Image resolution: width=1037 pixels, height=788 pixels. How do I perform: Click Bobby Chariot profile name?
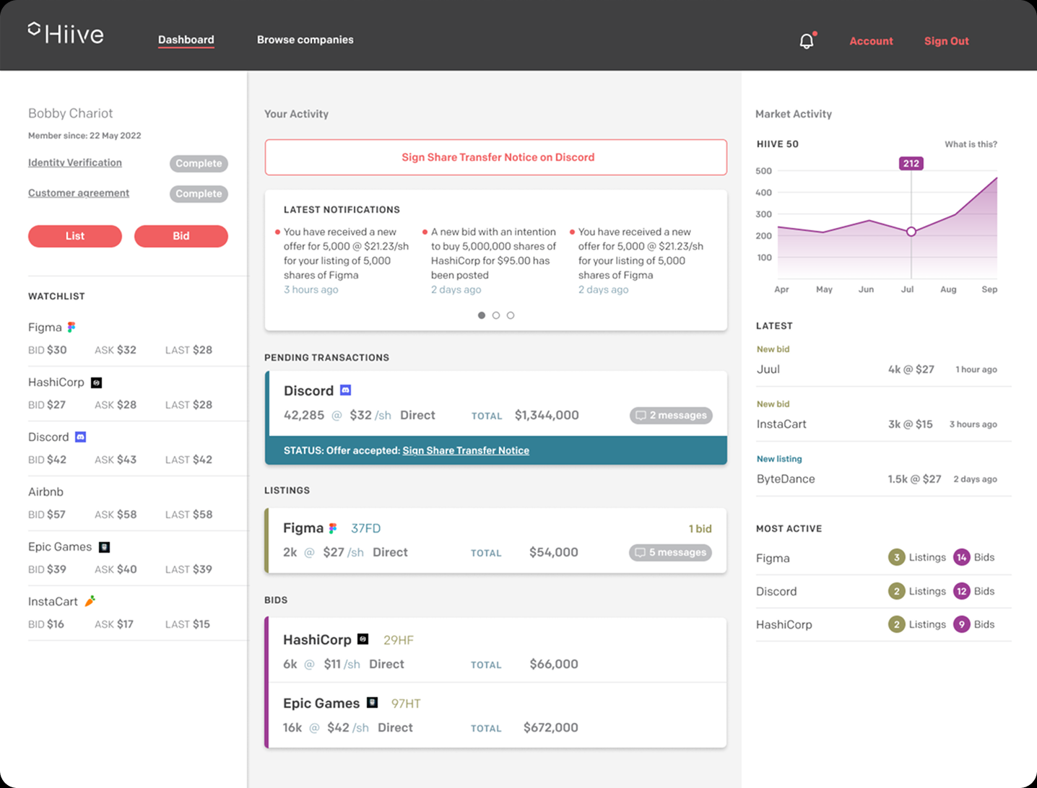point(70,113)
